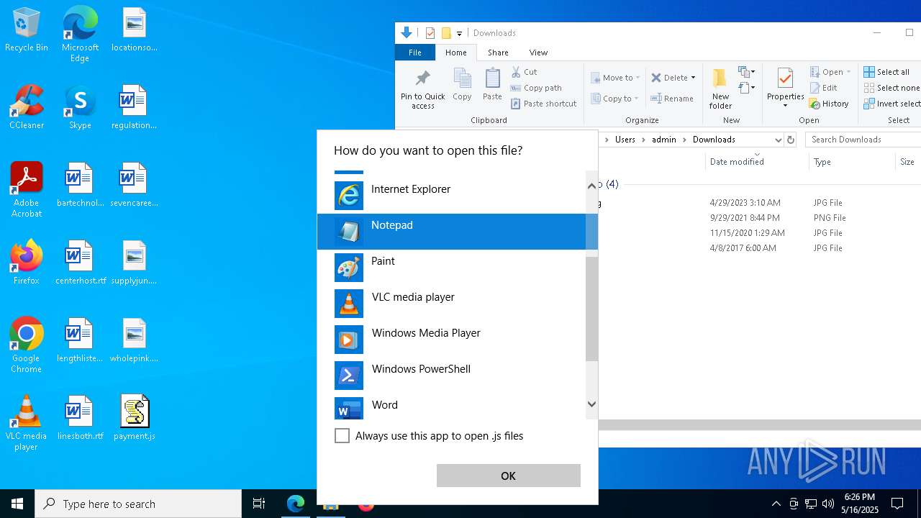Select the locationso image file on desktop

tap(135, 30)
